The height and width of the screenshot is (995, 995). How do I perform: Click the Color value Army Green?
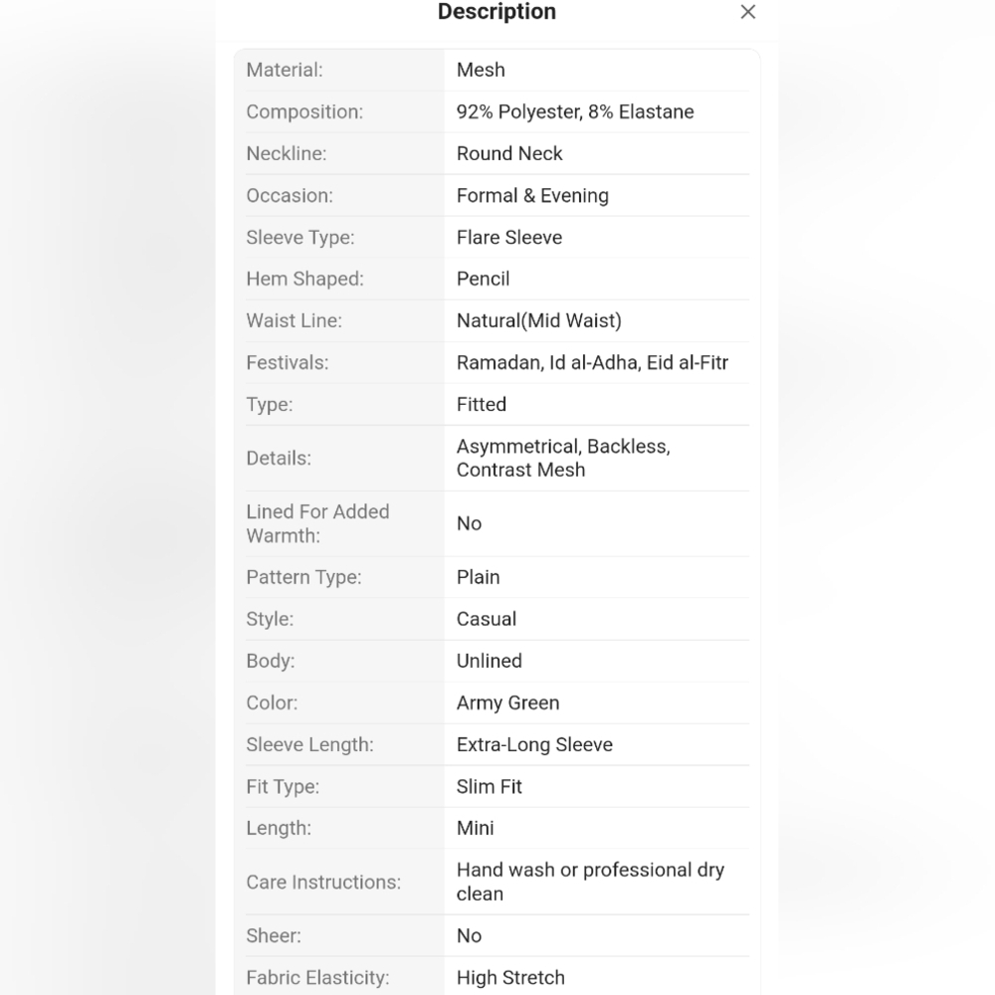tap(507, 702)
